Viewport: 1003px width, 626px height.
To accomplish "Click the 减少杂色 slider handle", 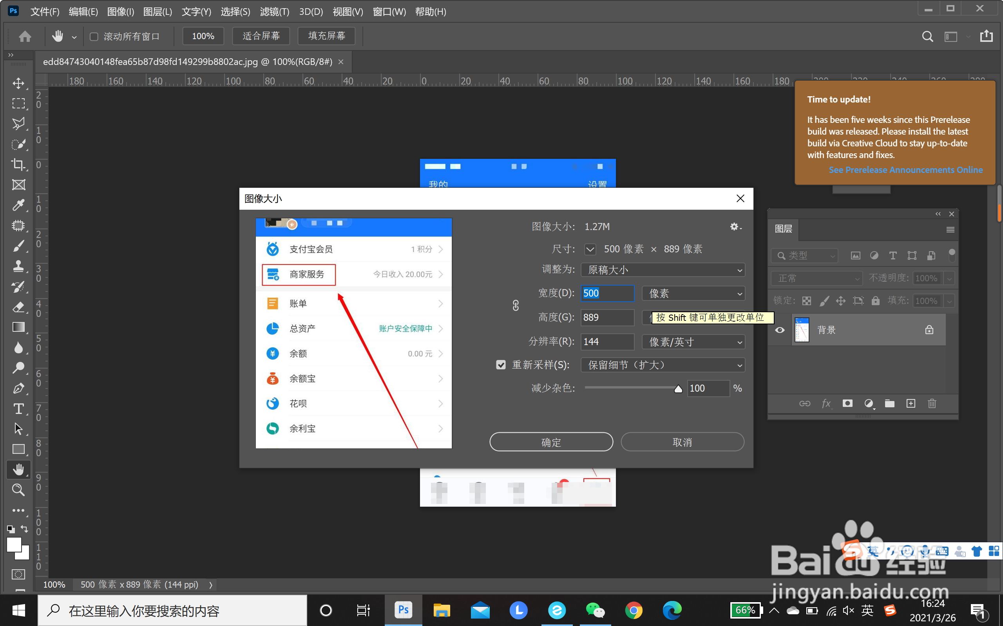I will (678, 389).
